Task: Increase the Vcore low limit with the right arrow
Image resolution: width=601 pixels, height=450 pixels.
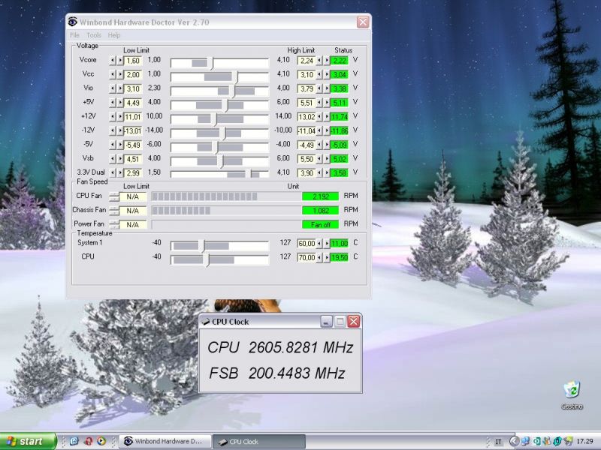Action: click(120, 61)
